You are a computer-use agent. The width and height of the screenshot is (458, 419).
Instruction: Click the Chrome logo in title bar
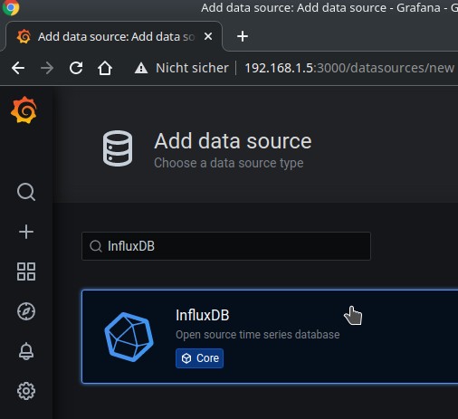pos(11,7)
